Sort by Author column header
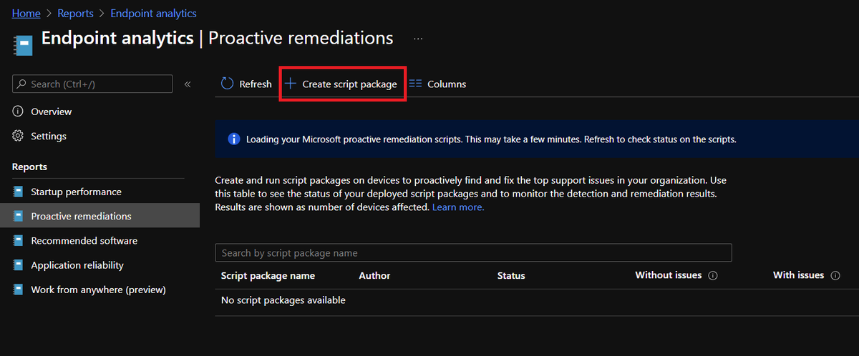The height and width of the screenshot is (356, 859). coord(374,276)
